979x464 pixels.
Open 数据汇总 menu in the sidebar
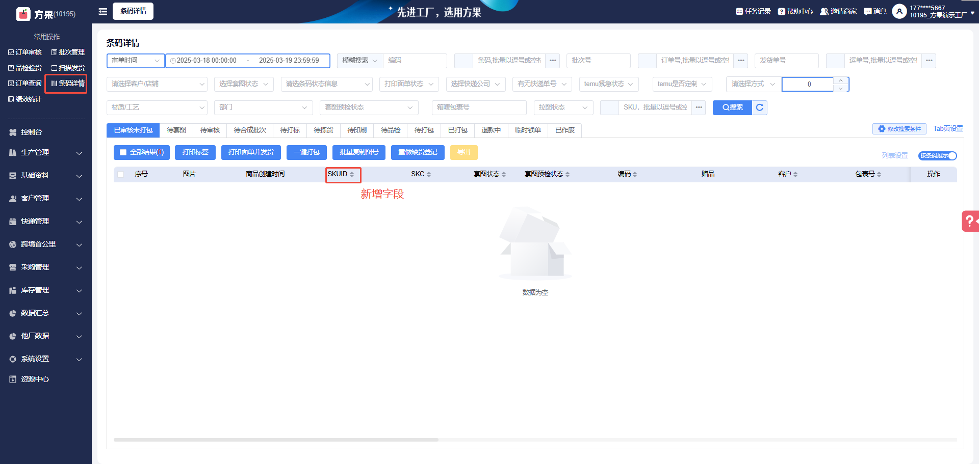click(x=46, y=313)
